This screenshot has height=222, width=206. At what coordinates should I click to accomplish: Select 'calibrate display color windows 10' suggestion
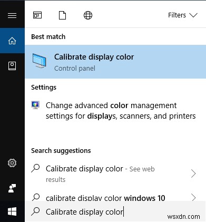[x=115, y=197]
